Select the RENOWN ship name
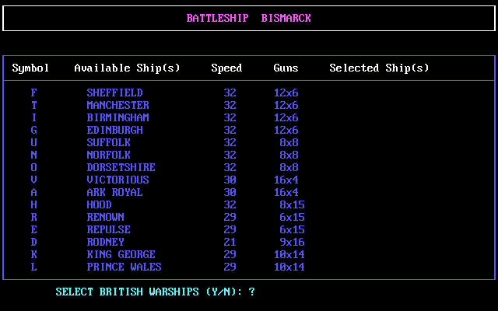498x311 pixels. coord(106,217)
